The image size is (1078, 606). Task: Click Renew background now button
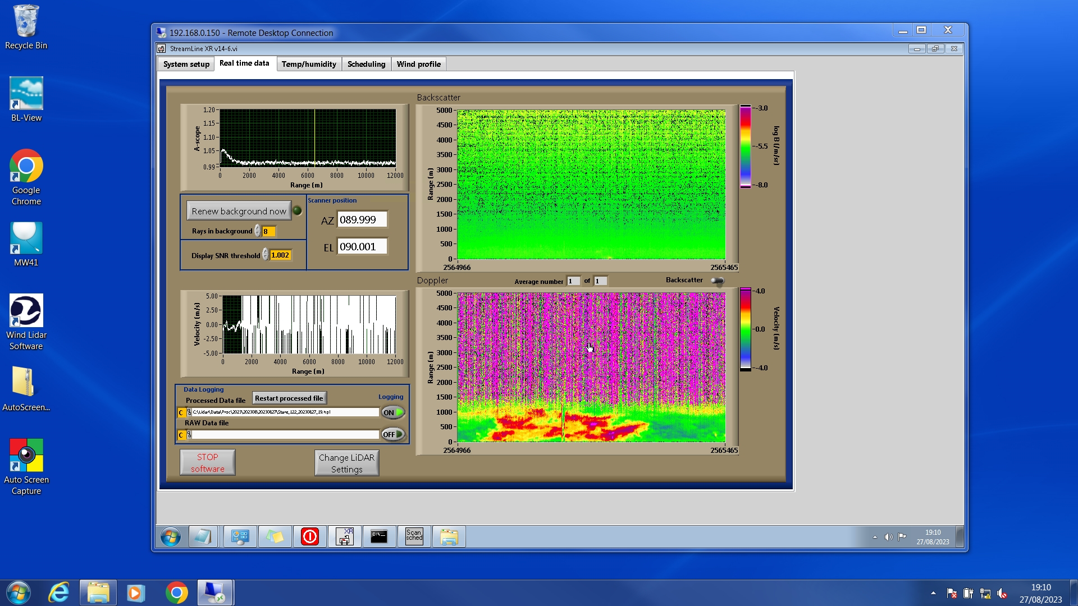239,211
